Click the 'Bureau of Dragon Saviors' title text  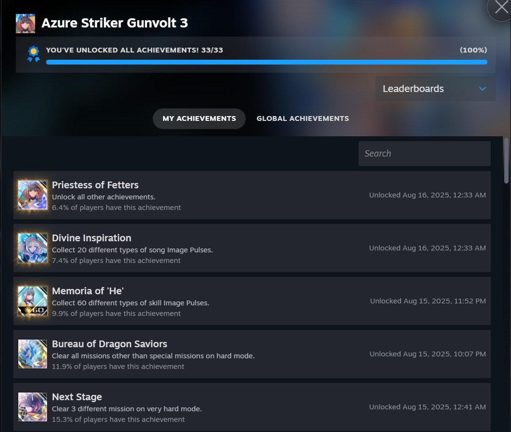coord(110,344)
